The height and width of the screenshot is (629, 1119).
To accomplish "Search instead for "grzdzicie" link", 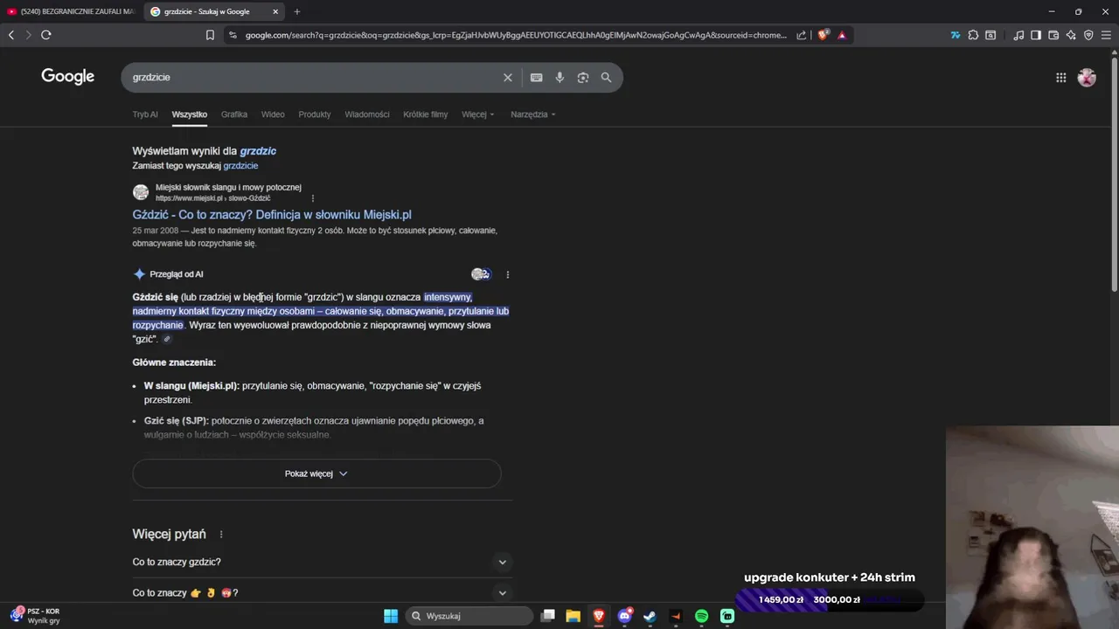I will point(240,166).
